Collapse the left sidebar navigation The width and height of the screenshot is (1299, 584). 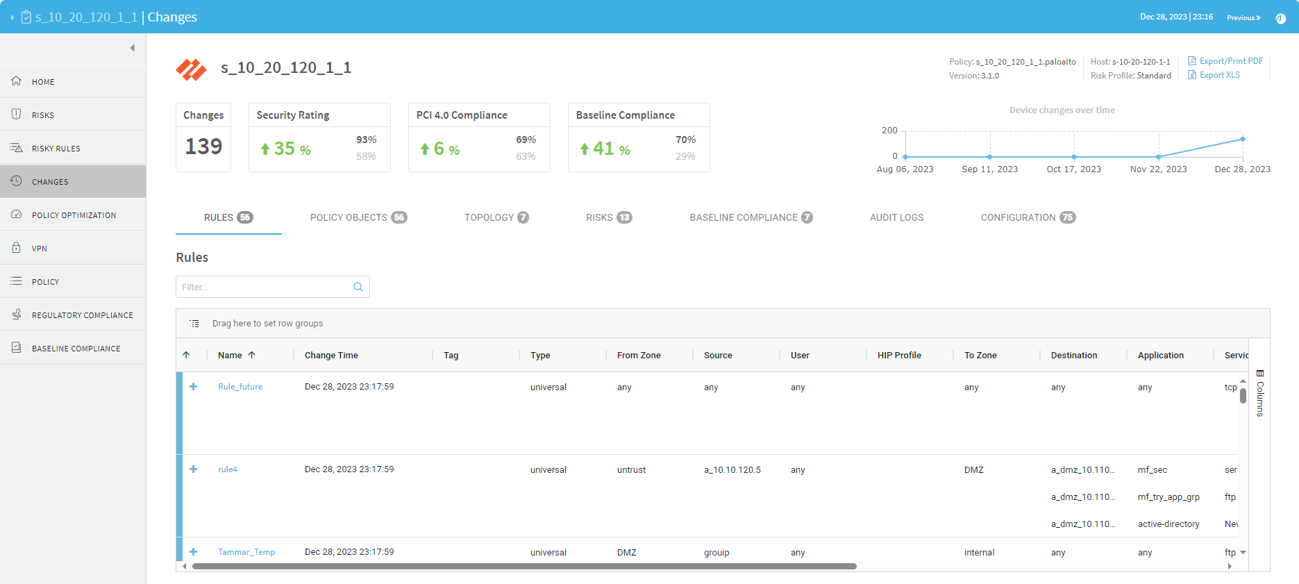pyautogui.click(x=132, y=48)
